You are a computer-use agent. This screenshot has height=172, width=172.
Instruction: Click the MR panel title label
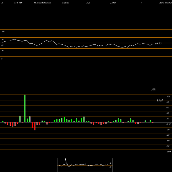(153, 89)
